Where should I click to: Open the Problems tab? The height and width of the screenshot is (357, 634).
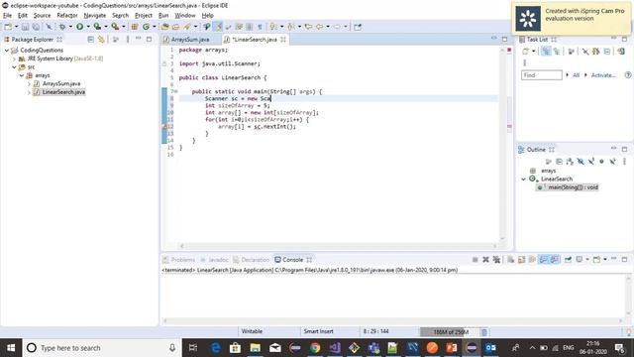pyautogui.click(x=182, y=260)
